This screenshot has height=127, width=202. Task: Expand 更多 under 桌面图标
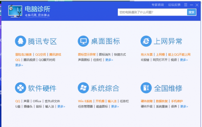click(x=109, y=60)
